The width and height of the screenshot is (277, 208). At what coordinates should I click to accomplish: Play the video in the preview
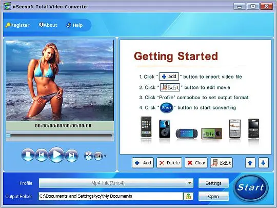click(56, 155)
